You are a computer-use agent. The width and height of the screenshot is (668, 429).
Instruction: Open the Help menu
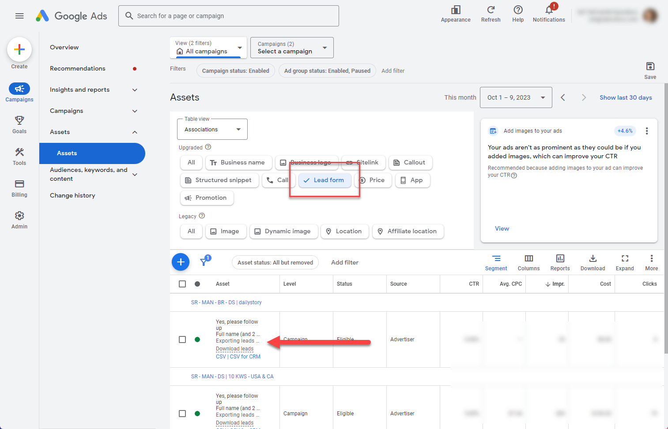point(518,14)
